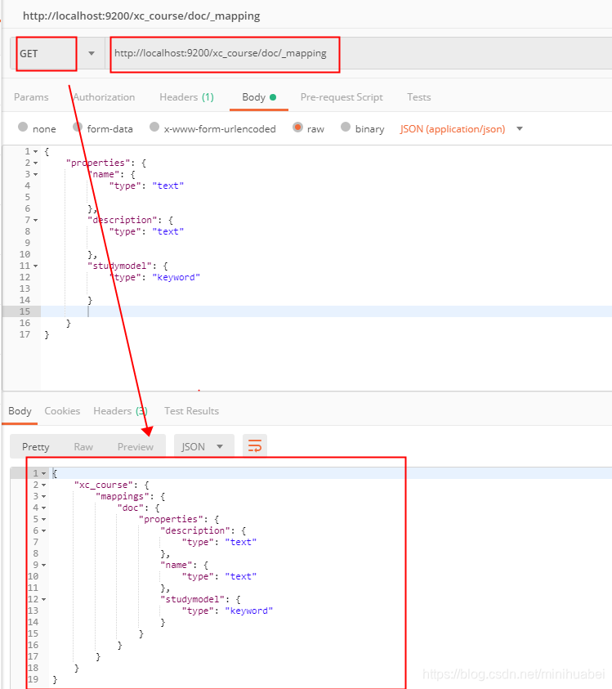Viewport: 612px width, 689px height.
Task: Collapse request body line 1 fold arrow
Action: tap(36, 151)
